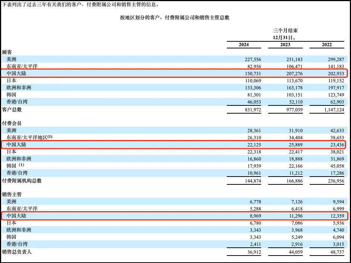The height and width of the screenshot is (263, 351).
Task: Select value 9,594
Action: point(339,202)
